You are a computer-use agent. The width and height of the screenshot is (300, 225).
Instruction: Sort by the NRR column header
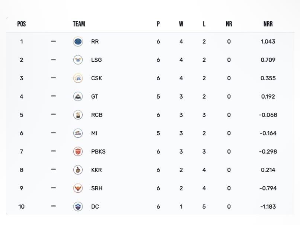coord(268,24)
